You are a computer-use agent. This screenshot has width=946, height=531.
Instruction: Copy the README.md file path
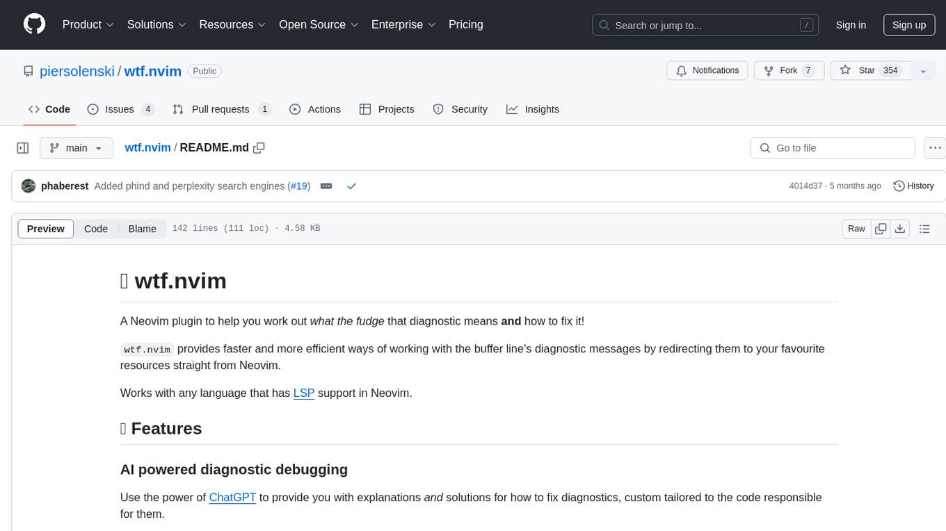[259, 147]
